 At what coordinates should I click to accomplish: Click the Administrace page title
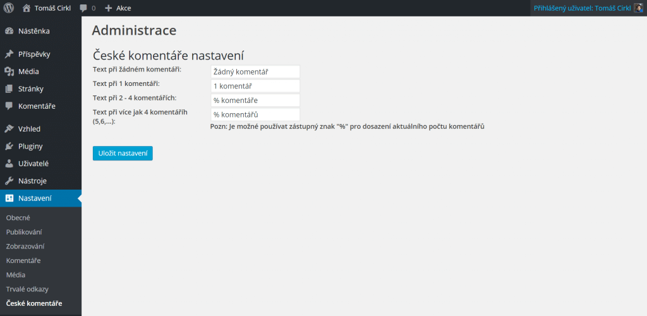pos(134,30)
